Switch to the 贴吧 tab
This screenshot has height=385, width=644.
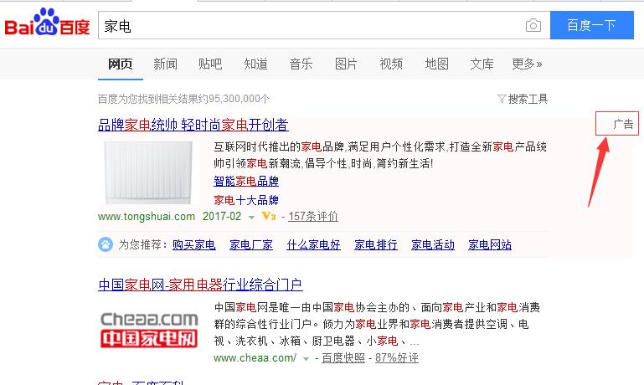[210, 64]
